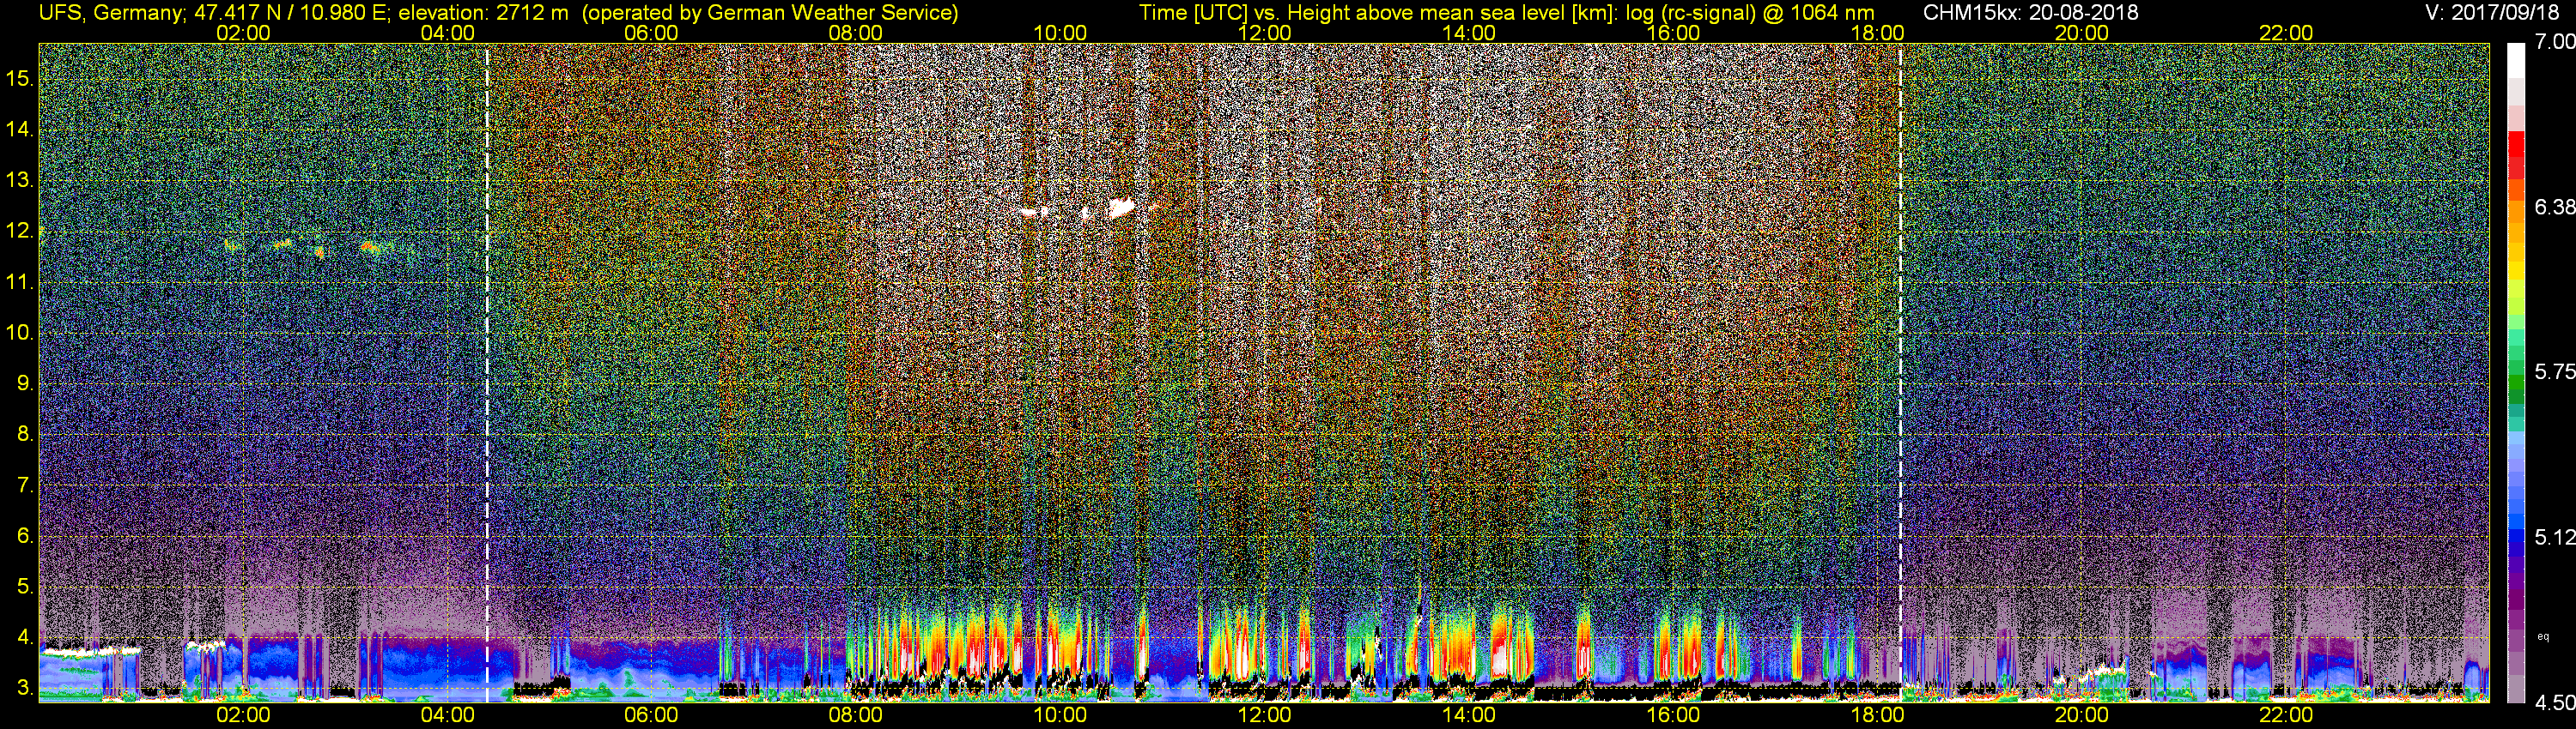Click the "10." km height axis label
Screen dimensions: 2576x729
20,333
